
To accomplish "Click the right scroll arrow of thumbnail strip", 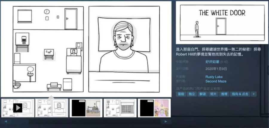I will [166, 121].
